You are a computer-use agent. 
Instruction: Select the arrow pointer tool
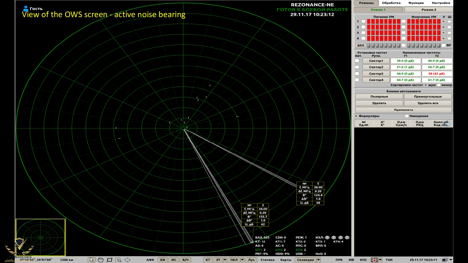tap(92, 260)
